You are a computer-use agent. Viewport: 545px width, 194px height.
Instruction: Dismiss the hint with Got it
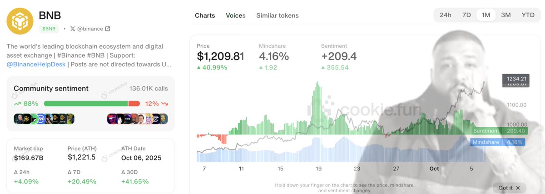[509, 188]
